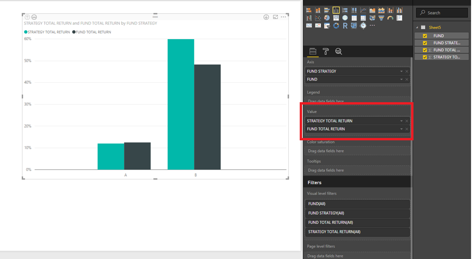Select the scatter chart visualization
Viewport: 472px width, 259px height.
tap(318, 18)
